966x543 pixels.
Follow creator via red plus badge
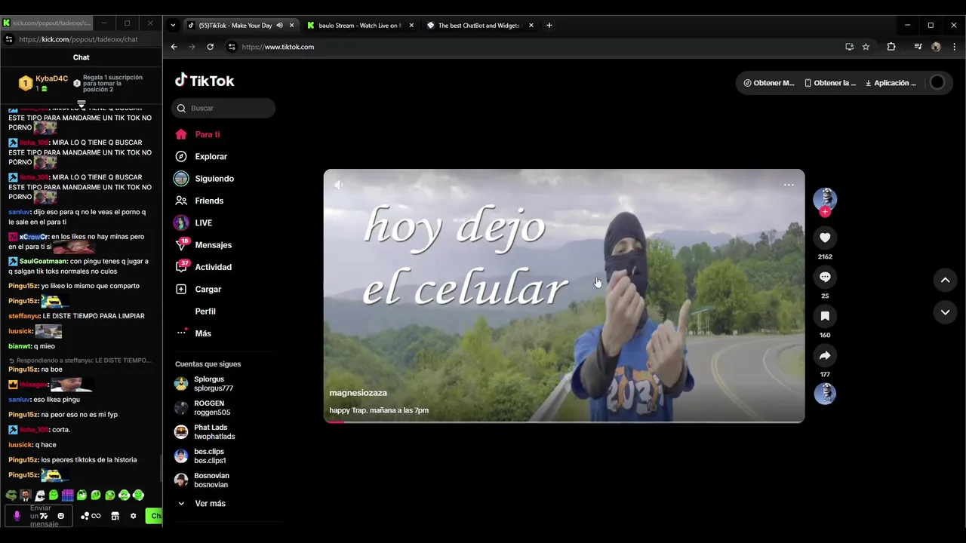point(825,212)
